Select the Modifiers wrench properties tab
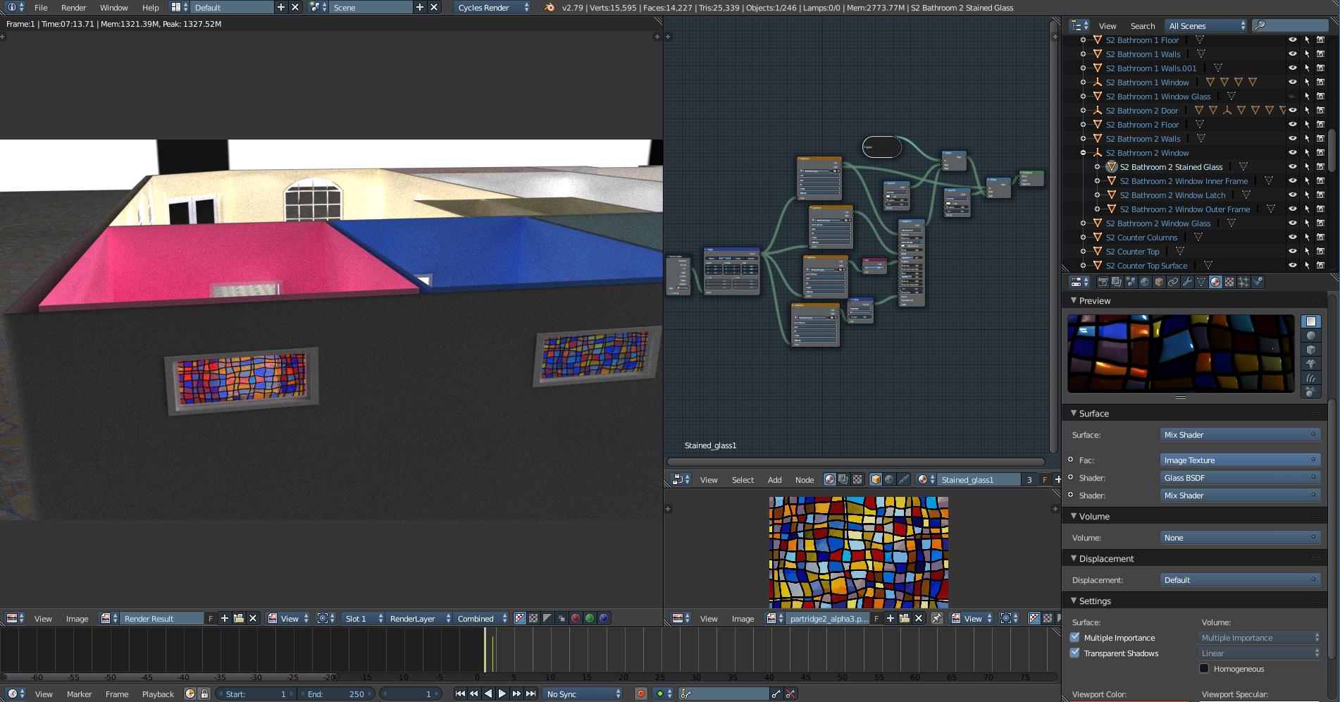The width and height of the screenshot is (1340, 702). 1188,282
